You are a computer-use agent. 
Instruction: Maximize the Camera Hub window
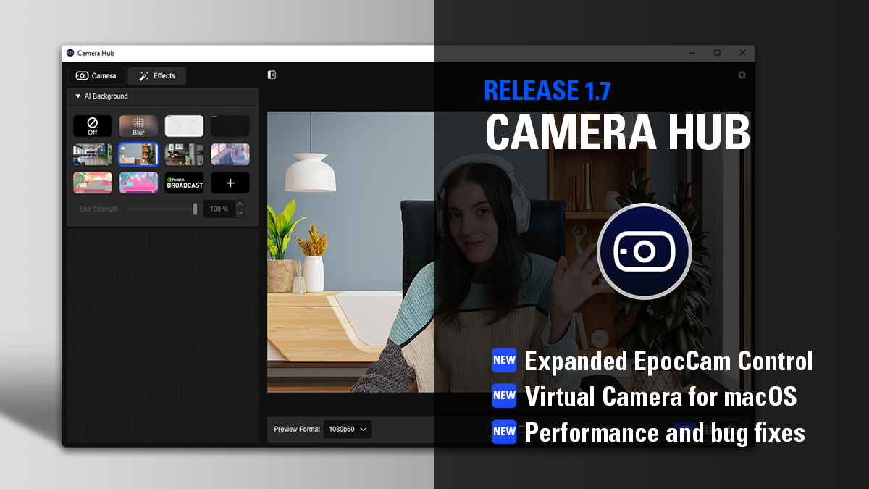point(717,53)
